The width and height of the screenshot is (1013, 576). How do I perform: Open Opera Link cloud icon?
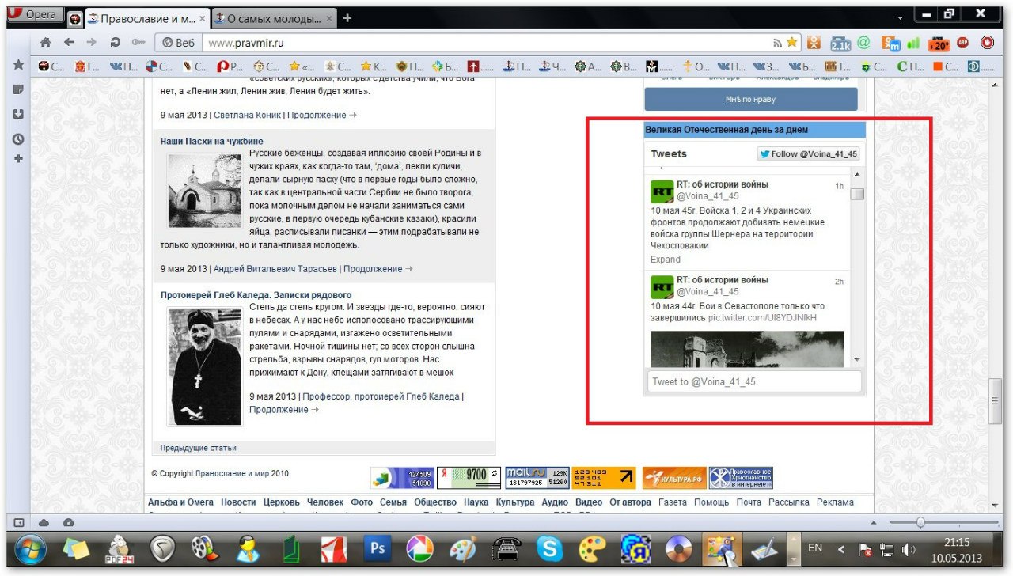[x=44, y=522]
